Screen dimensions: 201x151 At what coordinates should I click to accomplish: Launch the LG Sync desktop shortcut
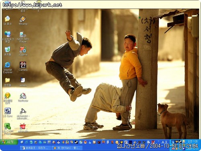[x=8, y=112]
